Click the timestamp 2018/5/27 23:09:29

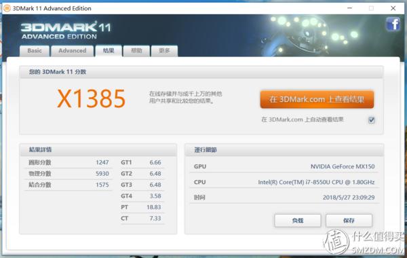point(349,198)
